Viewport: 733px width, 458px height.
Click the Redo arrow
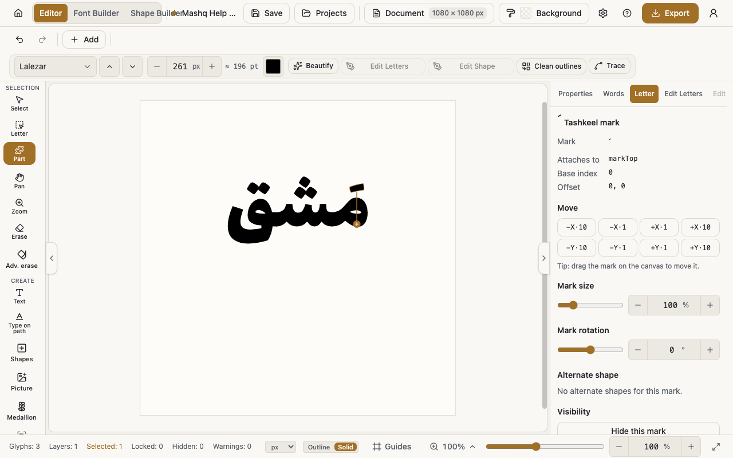click(x=42, y=40)
